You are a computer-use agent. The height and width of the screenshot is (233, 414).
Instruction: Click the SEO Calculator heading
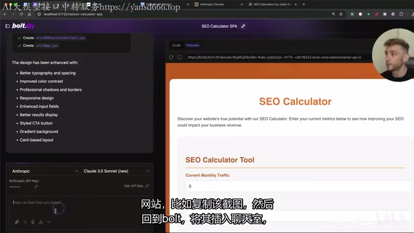tap(295, 102)
